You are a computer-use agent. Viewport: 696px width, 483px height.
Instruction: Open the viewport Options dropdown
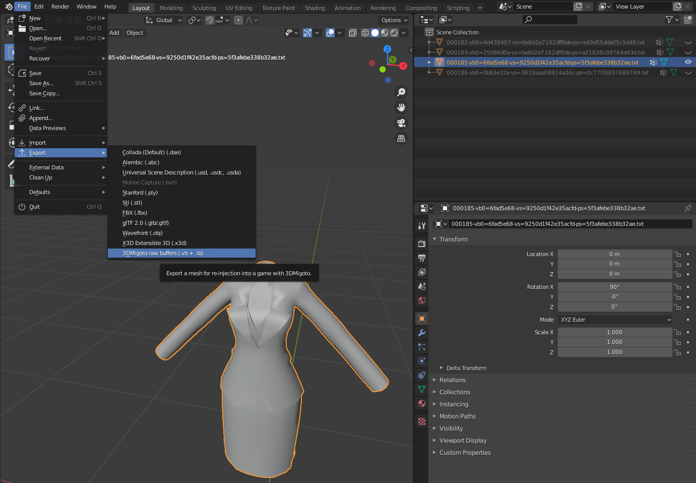[394, 20]
